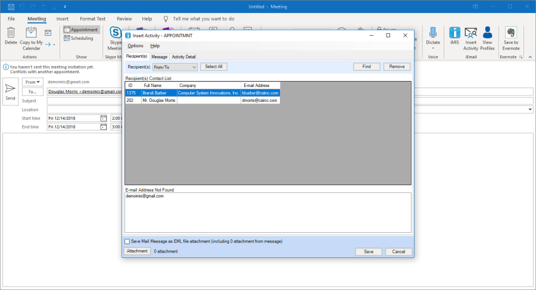Click the Attachment button

coord(137,251)
